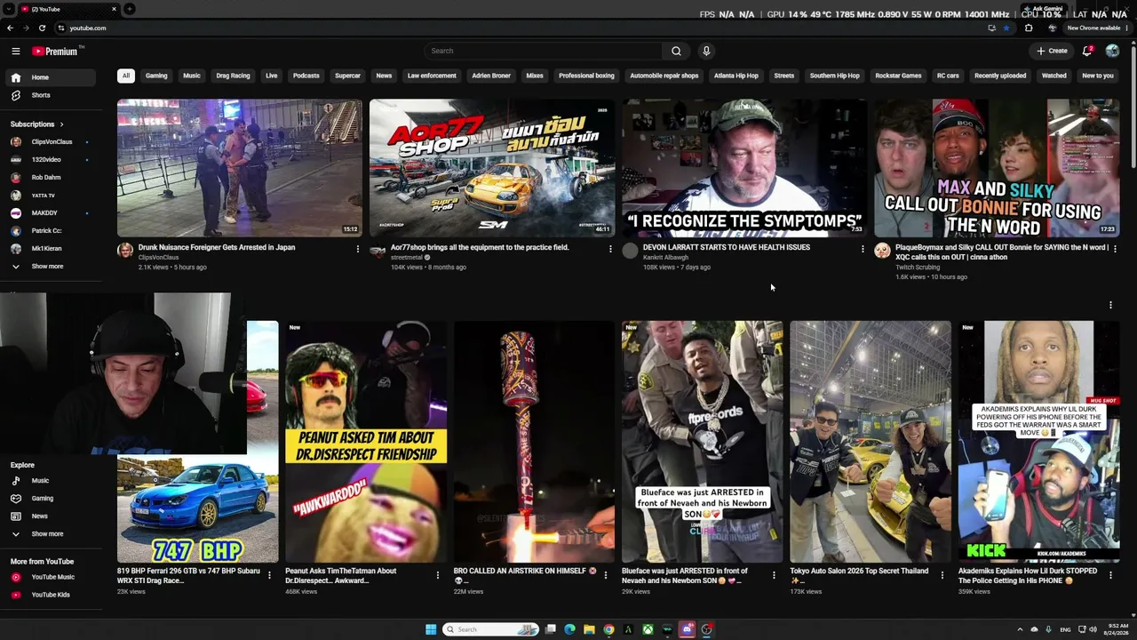
Task: Open Gaming under Explore
Action: pos(43,499)
